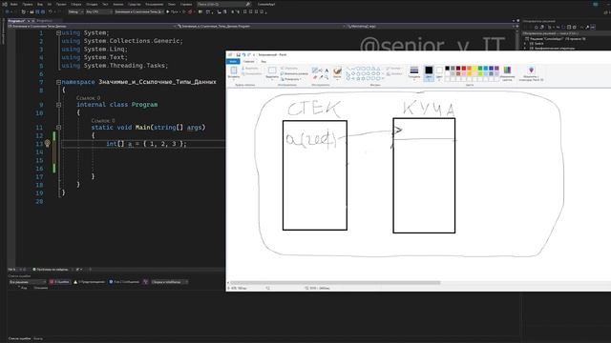Open the Debug configuration dropdown
This screenshot has width=611, height=343.
point(75,11)
